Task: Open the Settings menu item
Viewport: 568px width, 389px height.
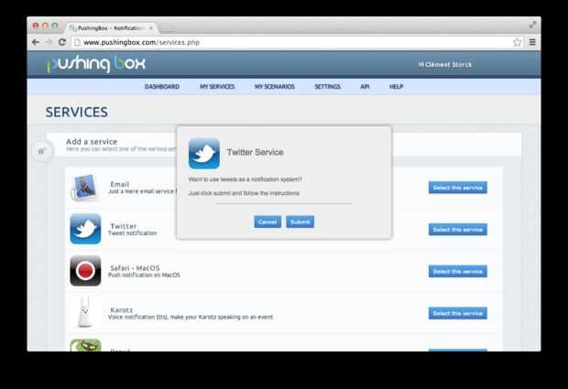Action: [x=327, y=86]
